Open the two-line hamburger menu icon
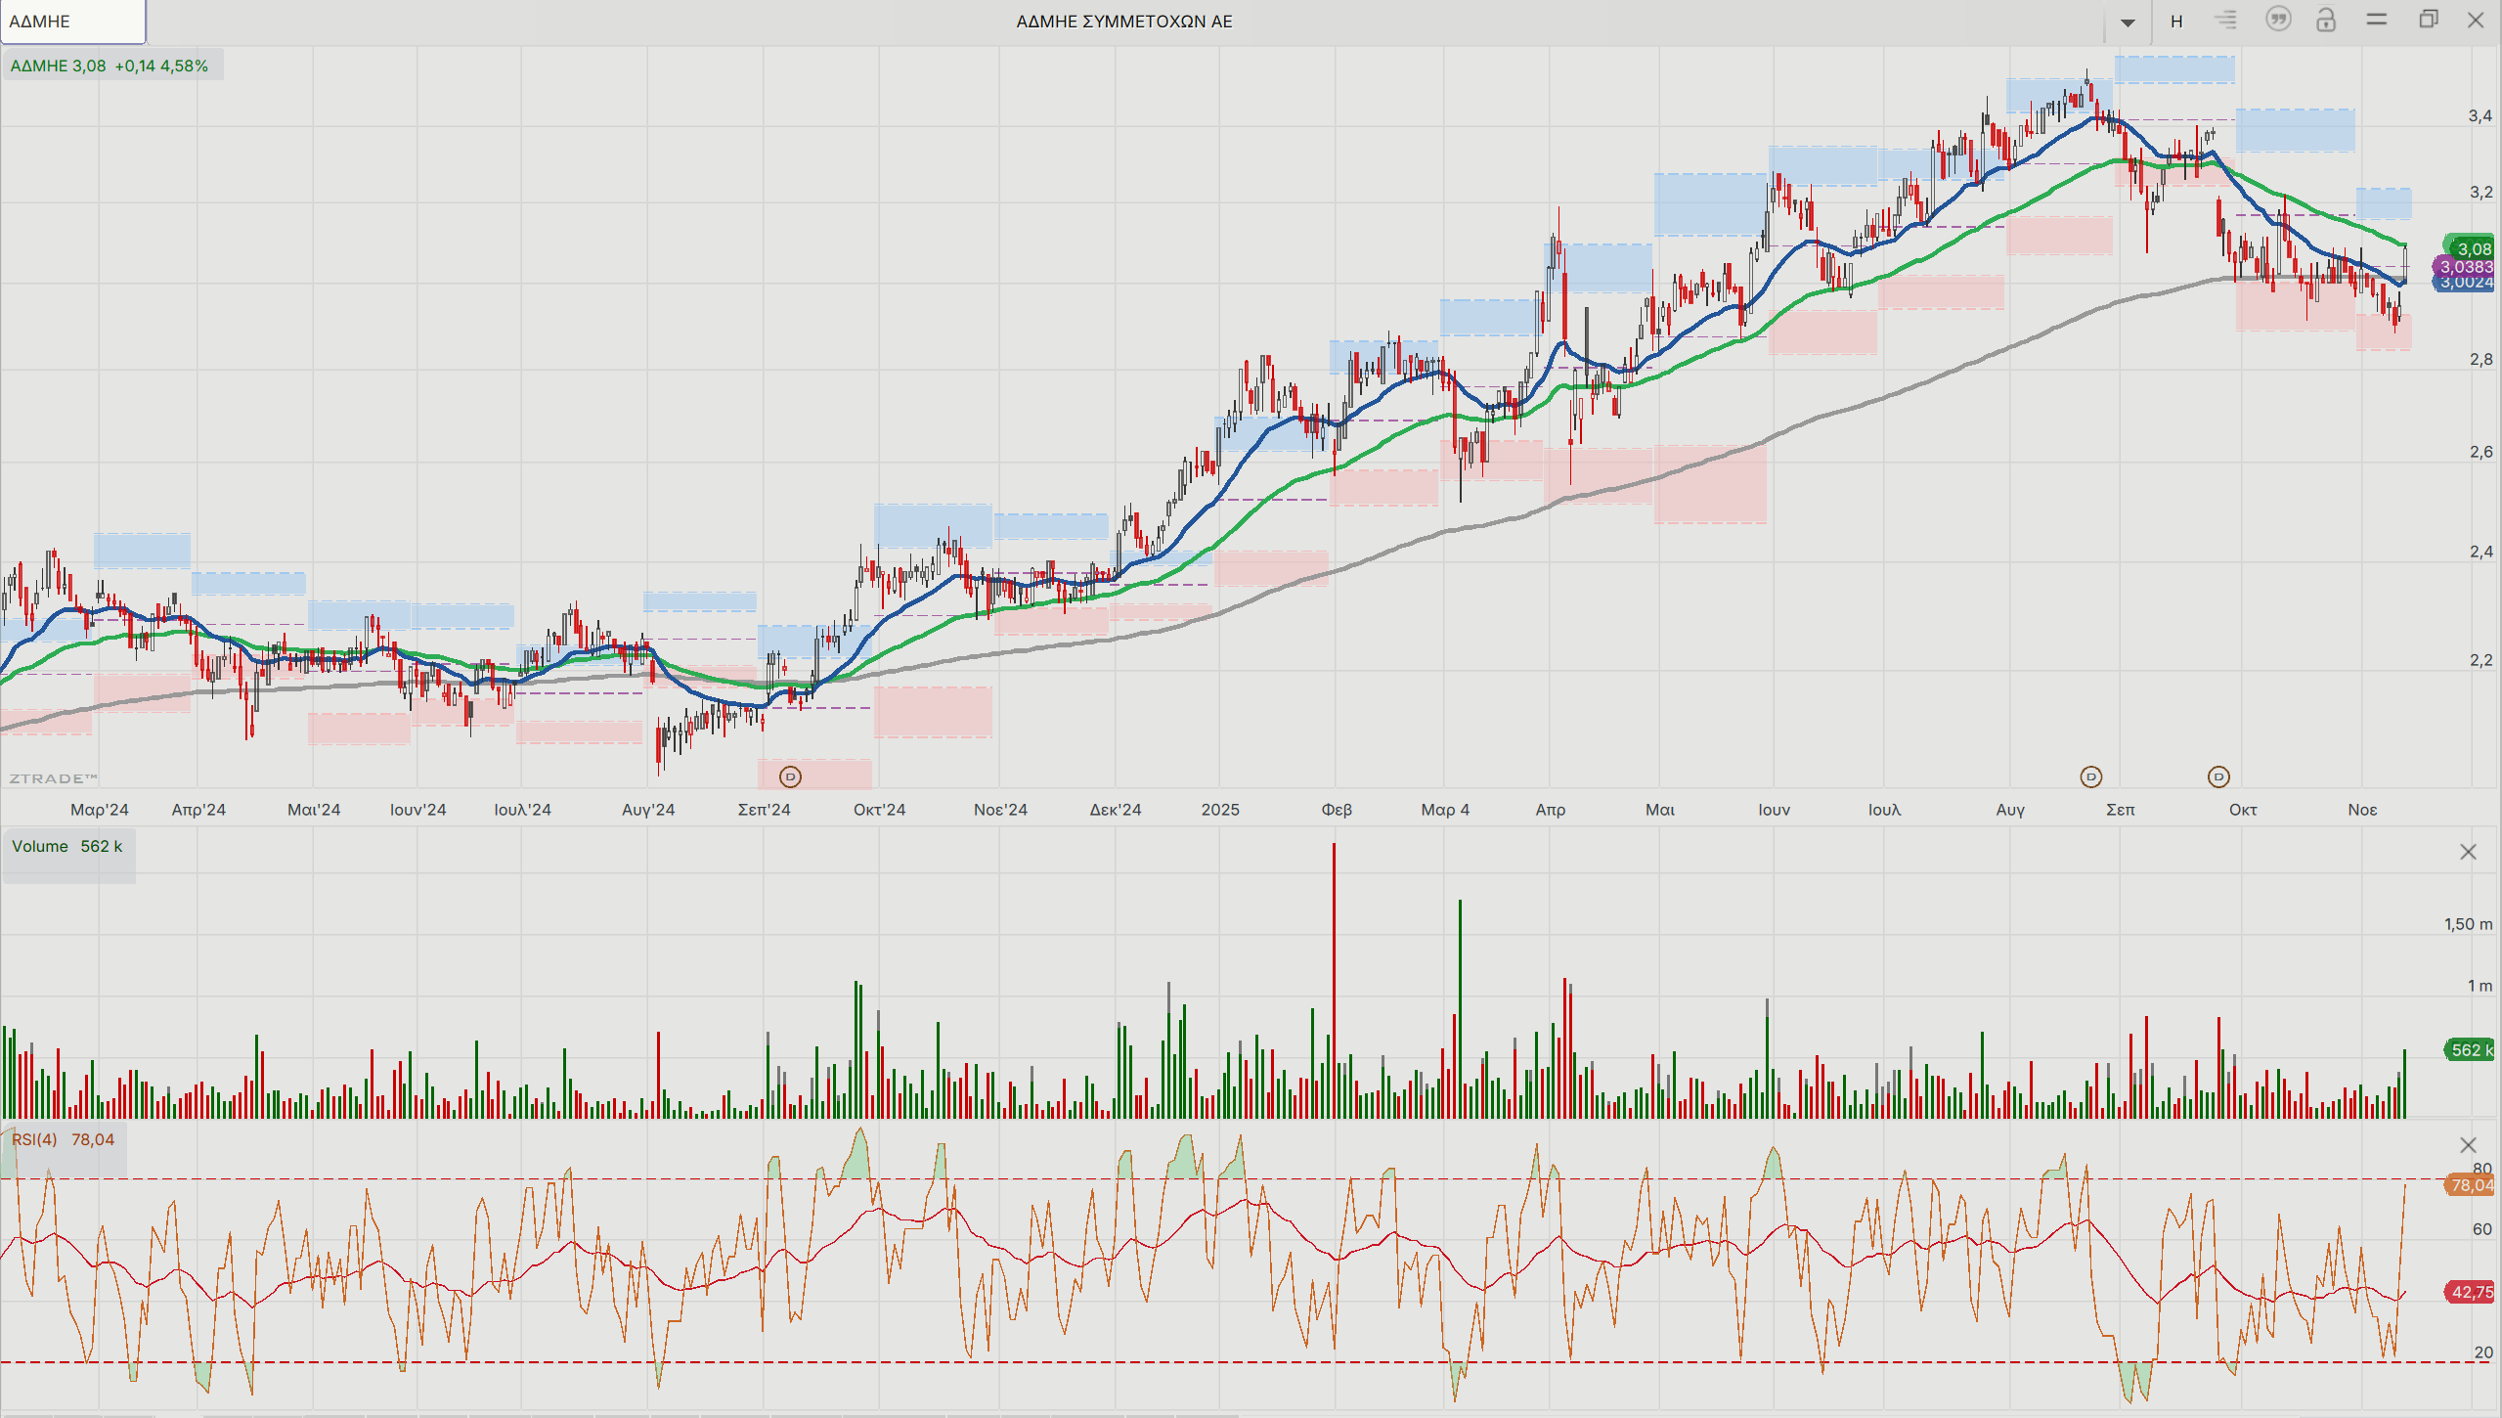 (x=2377, y=20)
